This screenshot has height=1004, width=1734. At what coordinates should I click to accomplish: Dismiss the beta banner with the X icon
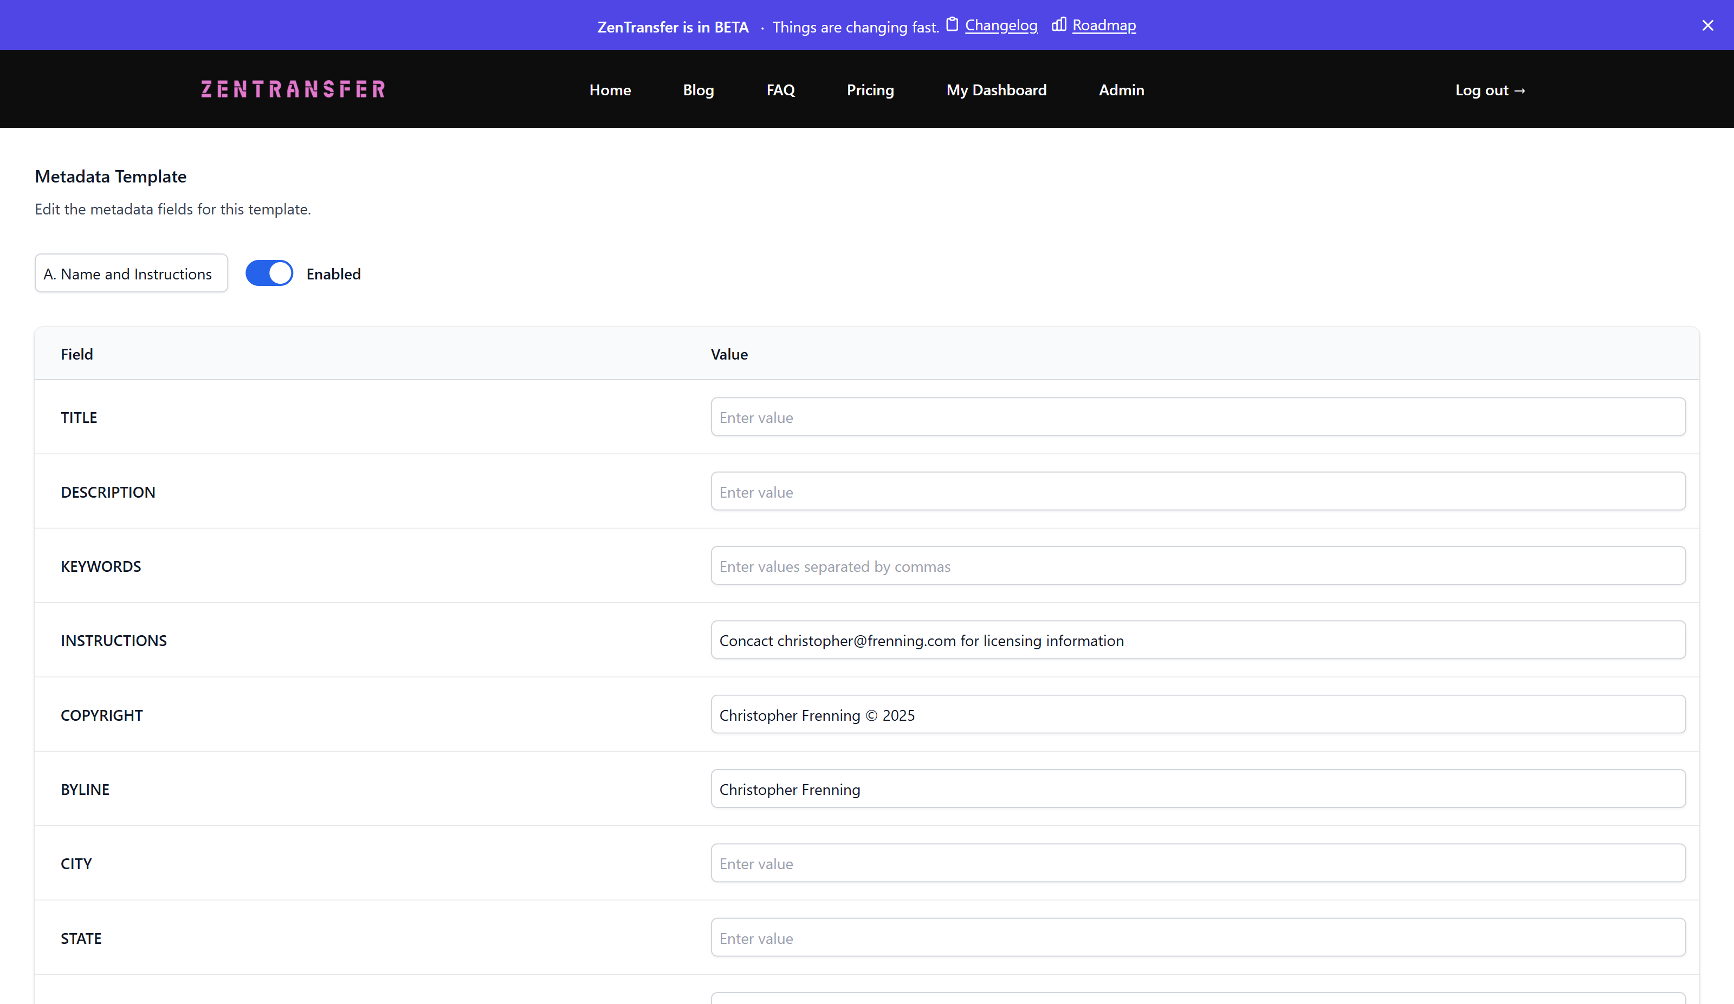point(1707,25)
